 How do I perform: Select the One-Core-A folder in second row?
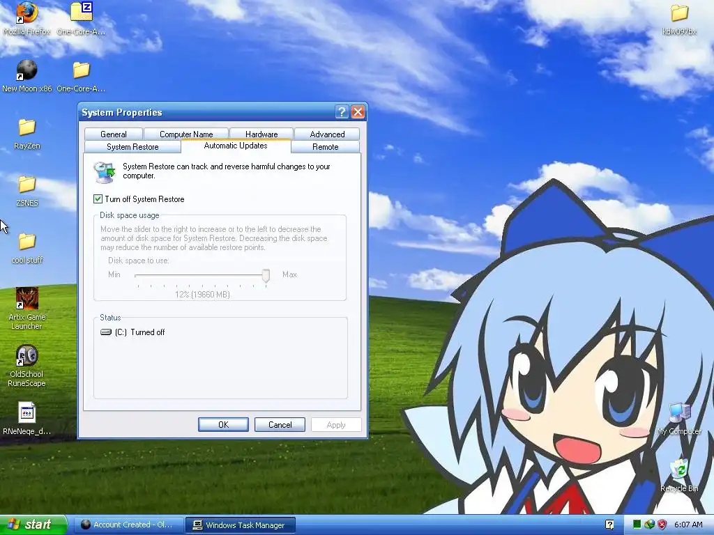coord(81,70)
